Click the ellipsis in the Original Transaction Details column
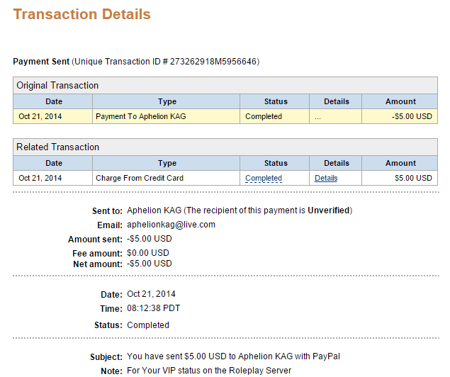 (317, 117)
